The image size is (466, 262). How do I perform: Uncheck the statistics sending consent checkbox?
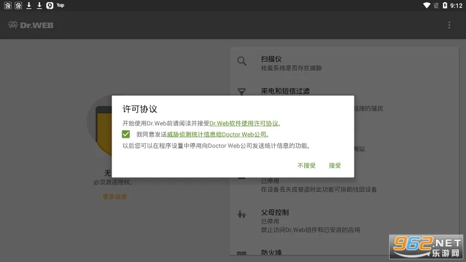tap(126, 134)
